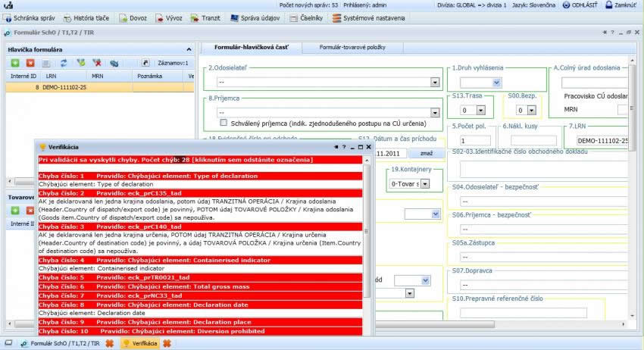Sort by LRN column header
644x350 pixels.
(x=65, y=76)
